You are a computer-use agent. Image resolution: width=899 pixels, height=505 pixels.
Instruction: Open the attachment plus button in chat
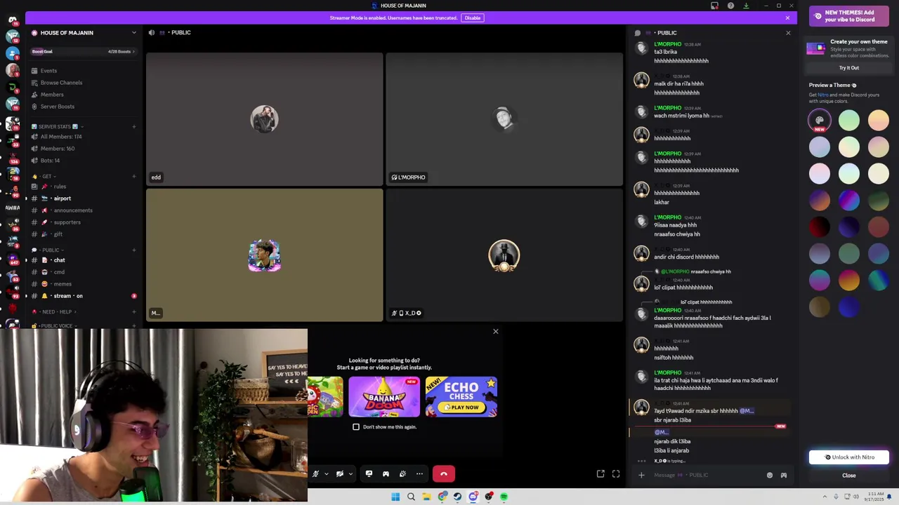coord(641,476)
